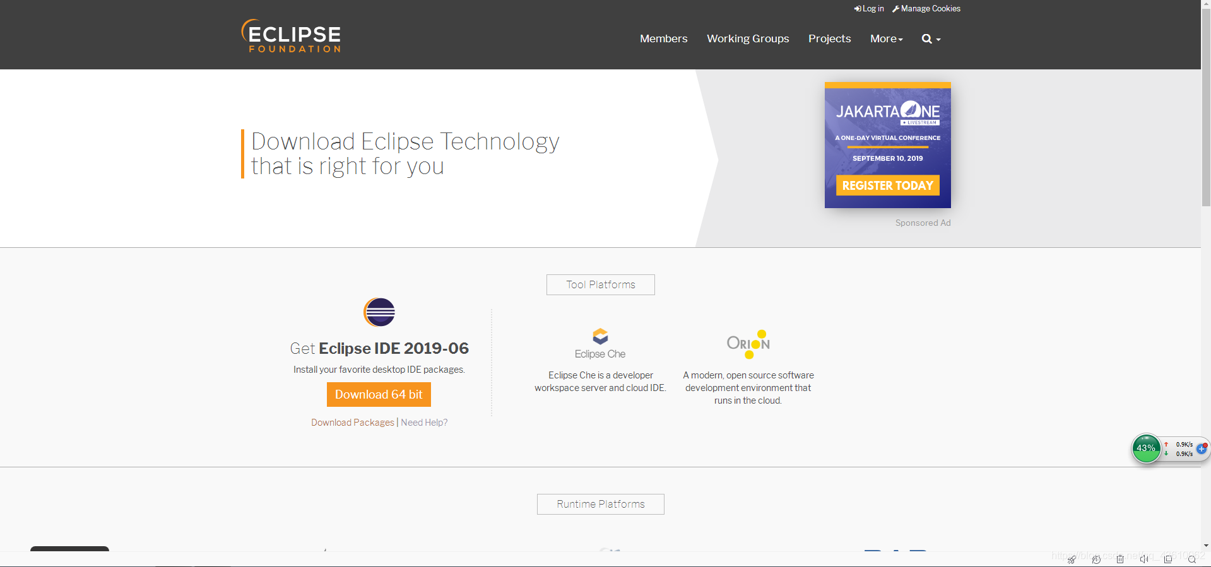The image size is (1211, 567).
Task: Click the page scrollbar down arrow
Action: [x=1206, y=546]
